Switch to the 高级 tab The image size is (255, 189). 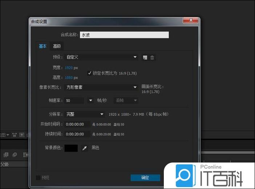tap(57, 46)
